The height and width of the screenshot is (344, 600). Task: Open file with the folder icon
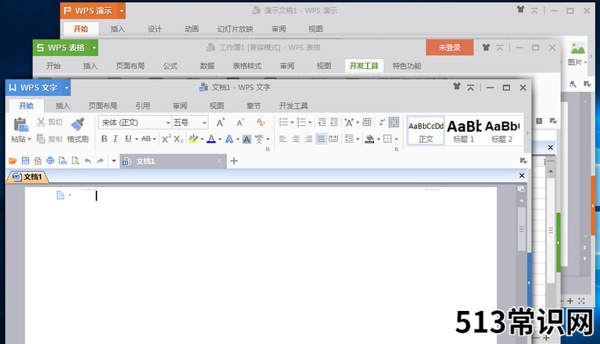click(x=13, y=161)
